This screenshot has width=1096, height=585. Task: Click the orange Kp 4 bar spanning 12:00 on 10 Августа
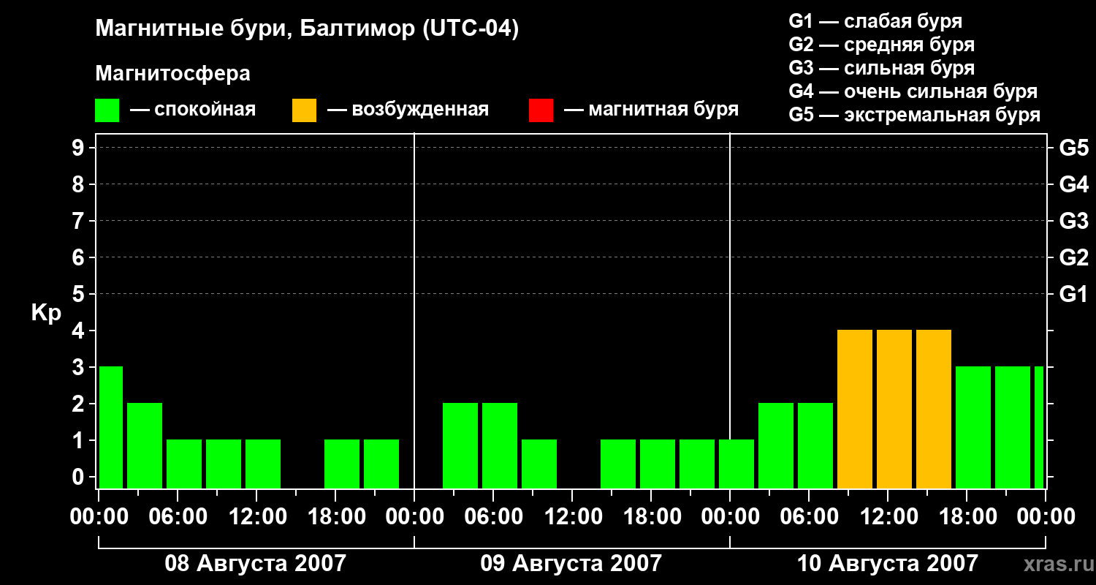894,409
